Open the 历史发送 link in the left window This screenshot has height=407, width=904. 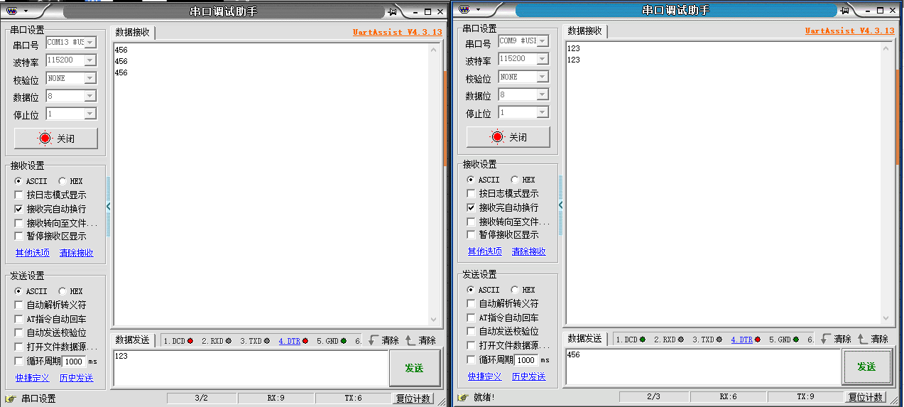(76, 378)
